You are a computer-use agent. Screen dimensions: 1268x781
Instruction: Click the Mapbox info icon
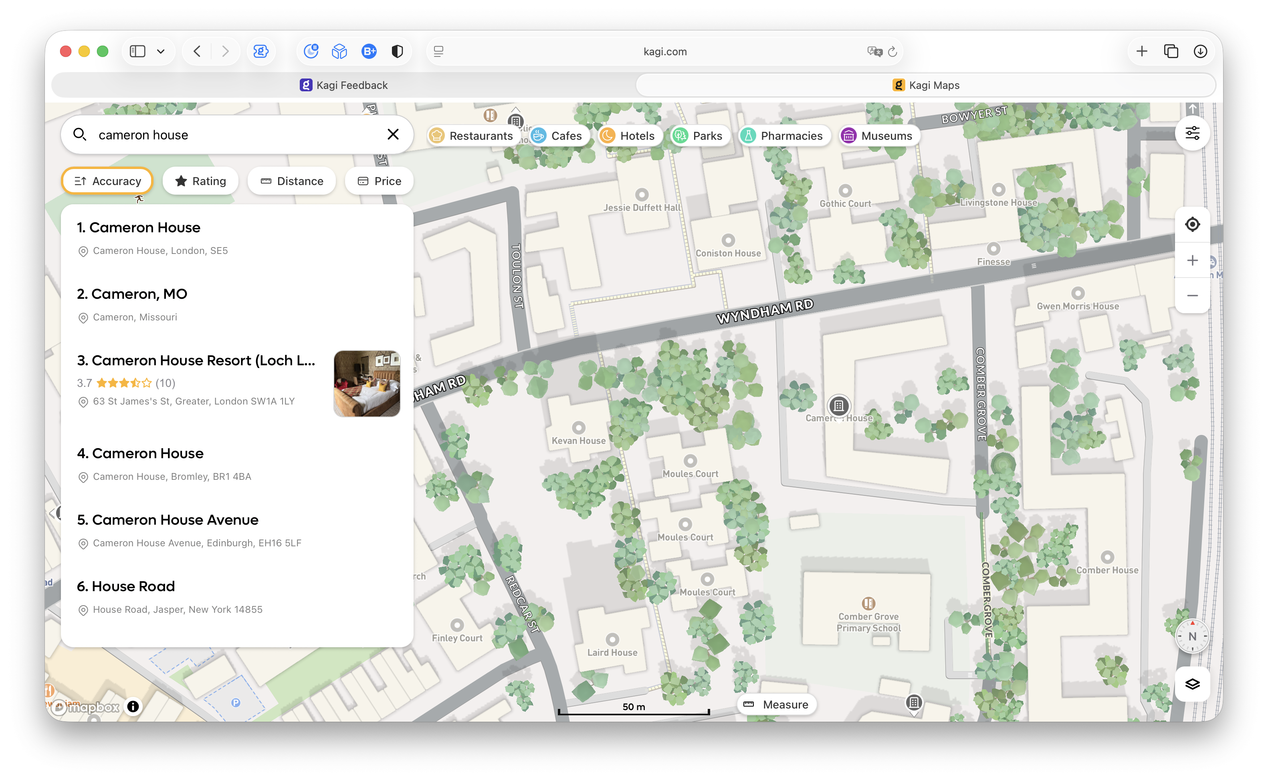click(x=133, y=706)
